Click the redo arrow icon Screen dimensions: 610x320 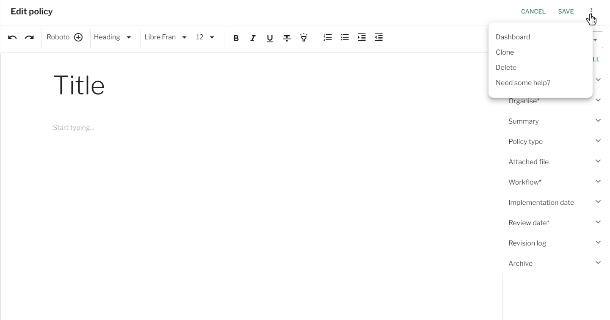29,37
